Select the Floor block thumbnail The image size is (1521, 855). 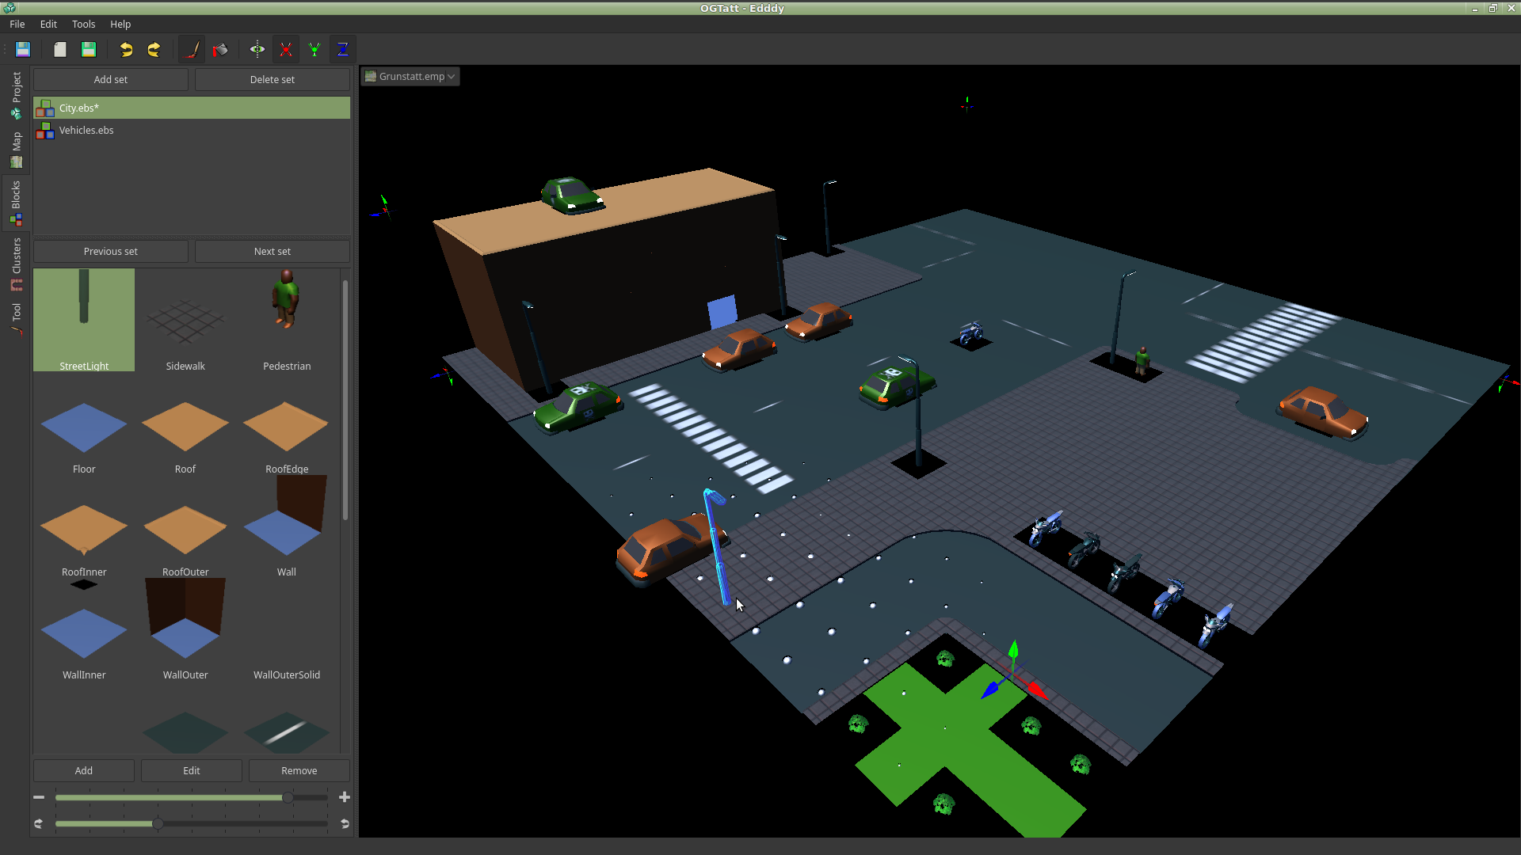(84, 427)
